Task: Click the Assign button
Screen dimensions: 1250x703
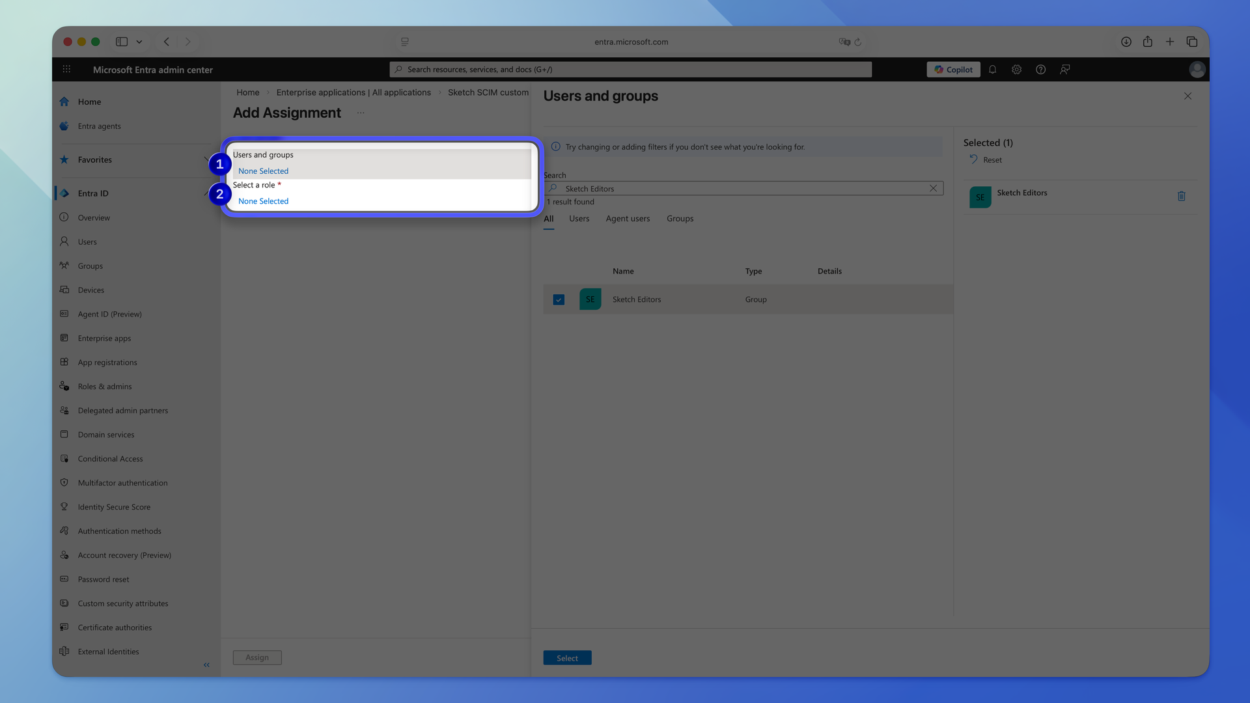Action: coord(257,657)
